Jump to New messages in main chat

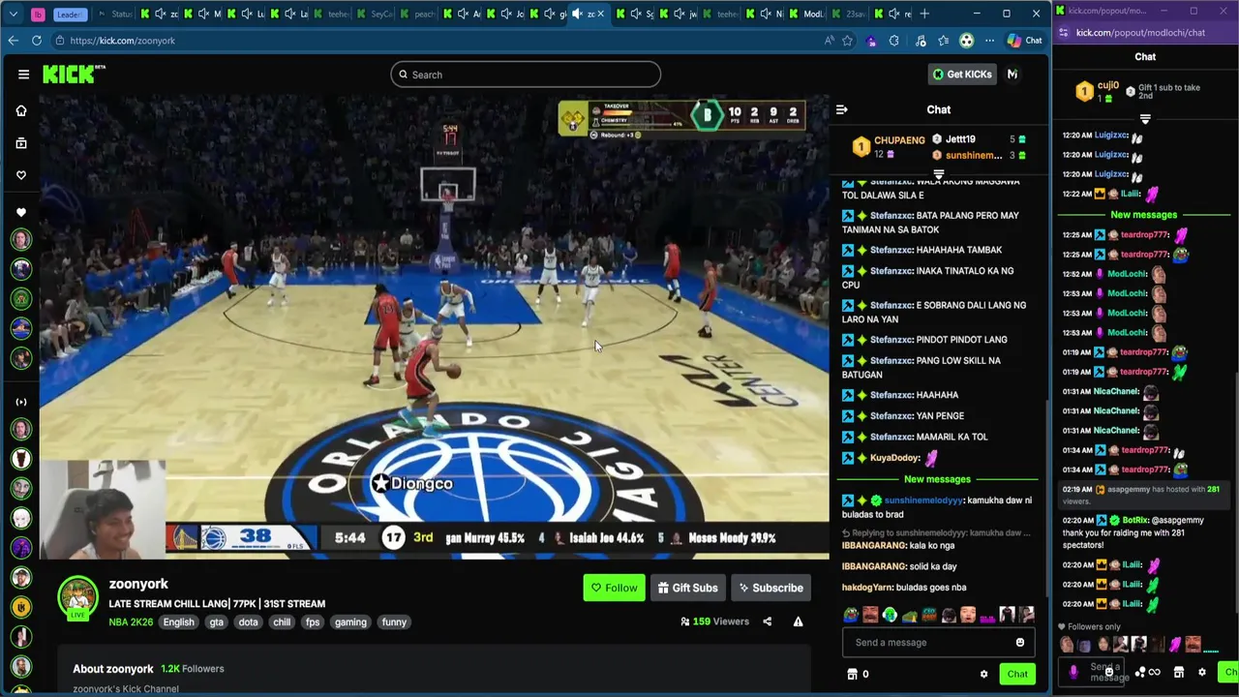[x=937, y=479]
